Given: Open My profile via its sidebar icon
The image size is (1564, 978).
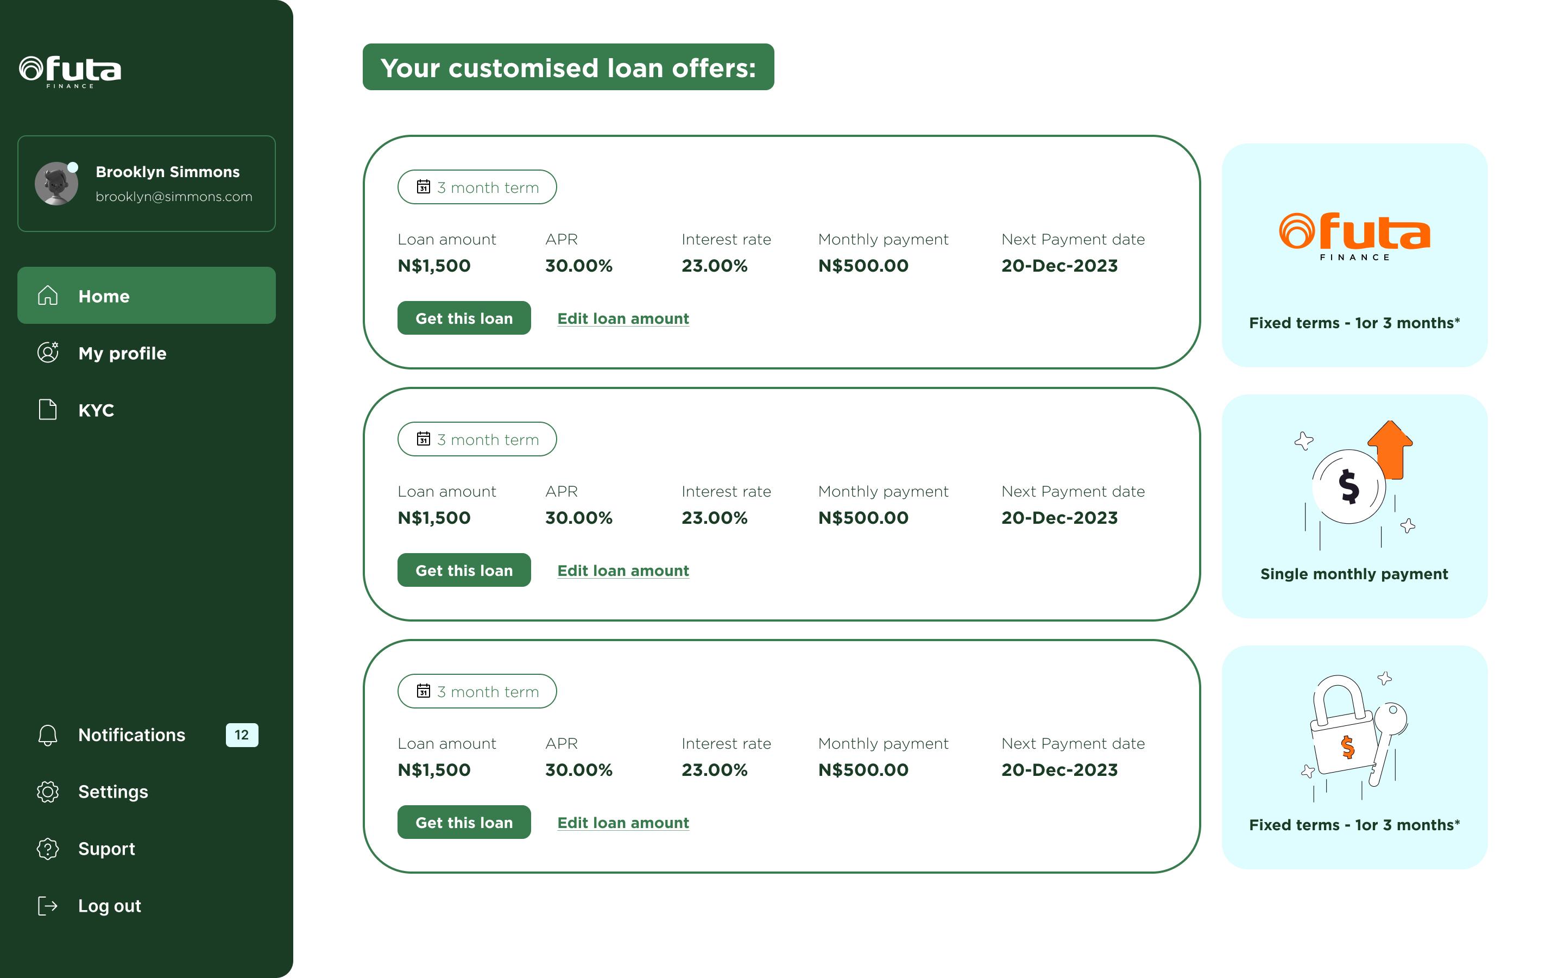Looking at the screenshot, I should 47,353.
